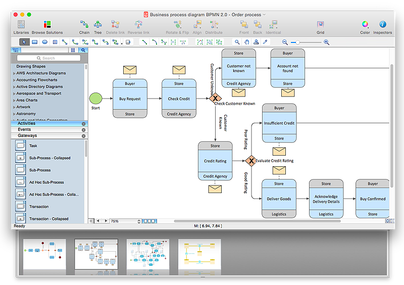Open the Inspectors panel
Viewport: 404px width, 285px height.
[x=383, y=27]
